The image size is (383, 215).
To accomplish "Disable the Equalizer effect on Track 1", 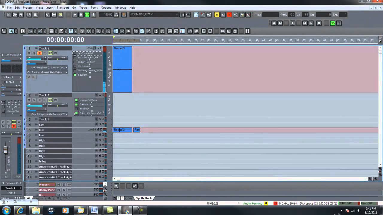I will tap(75, 75).
